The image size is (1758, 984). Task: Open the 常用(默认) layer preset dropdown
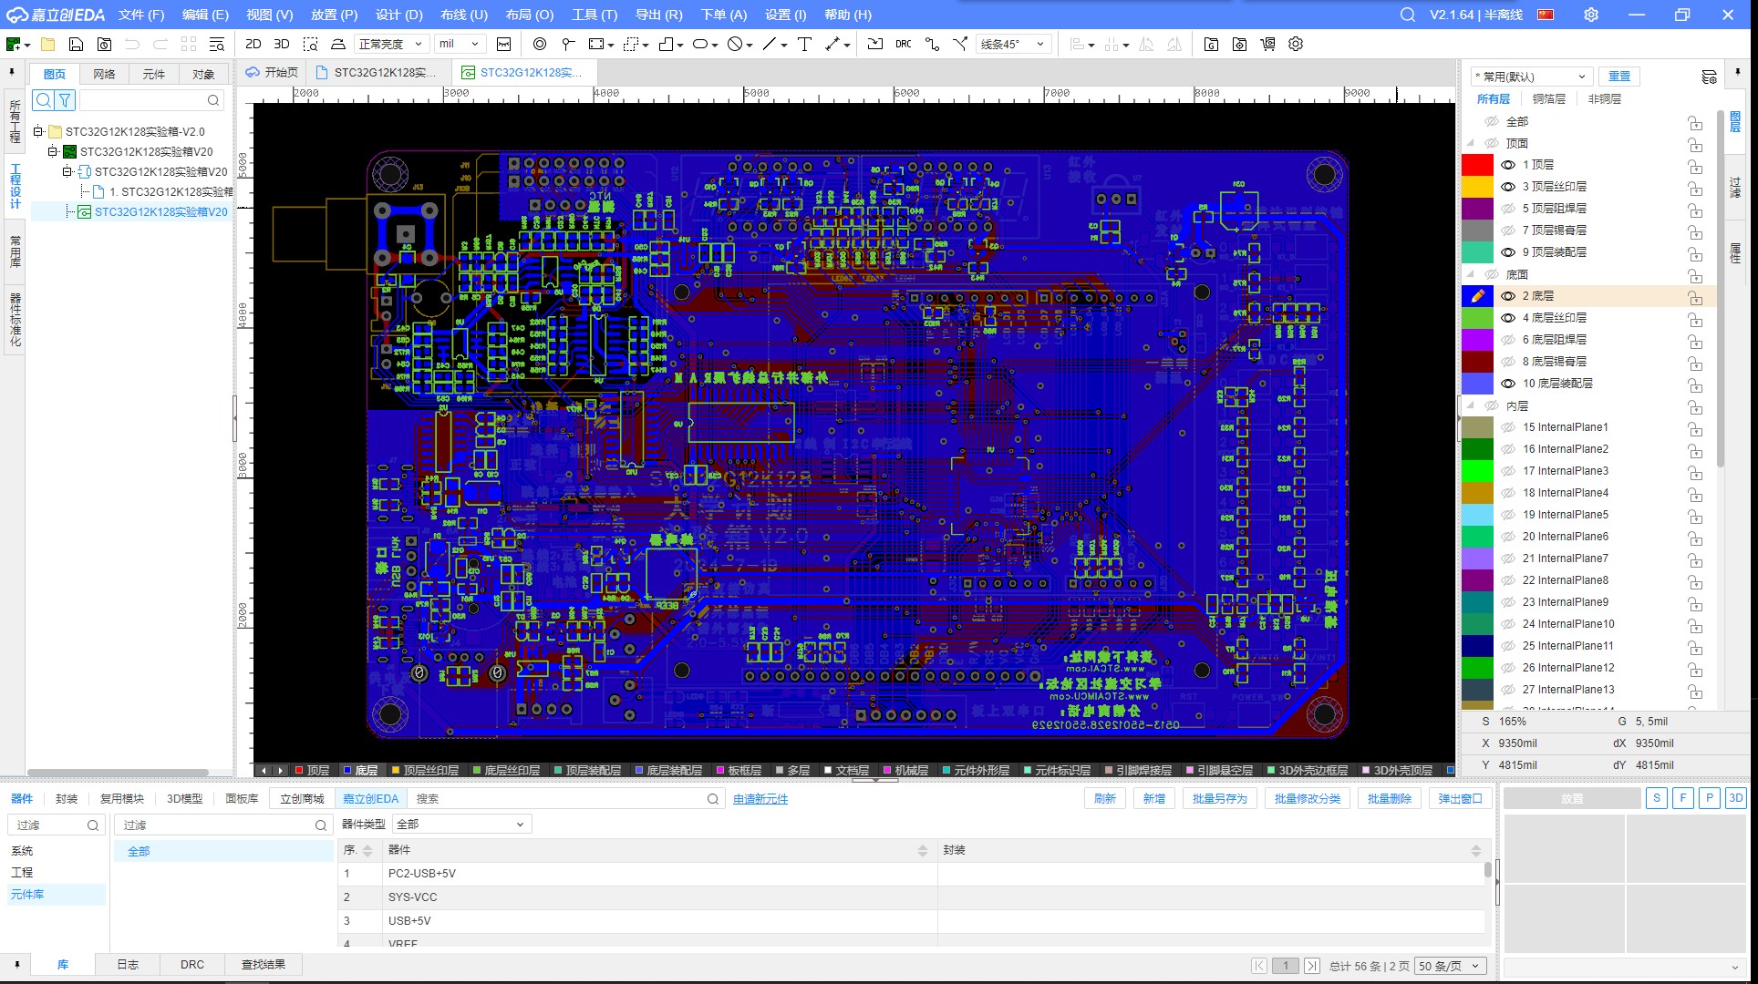click(x=1532, y=77)
